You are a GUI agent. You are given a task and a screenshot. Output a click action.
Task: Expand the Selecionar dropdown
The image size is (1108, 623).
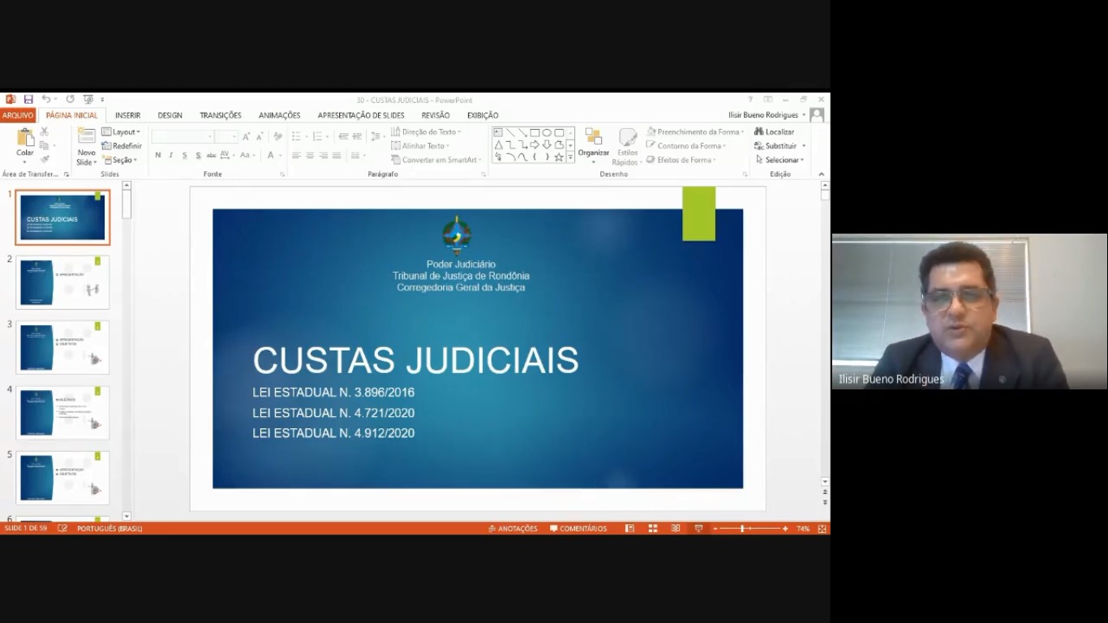coord(779,160)
